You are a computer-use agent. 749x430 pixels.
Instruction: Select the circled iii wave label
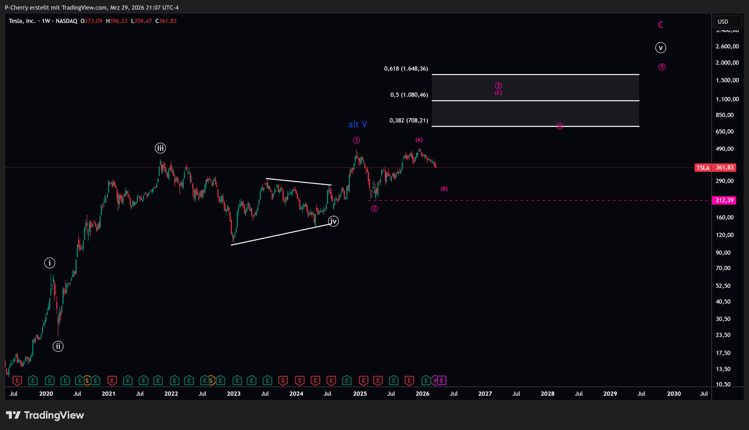point(160,148)
